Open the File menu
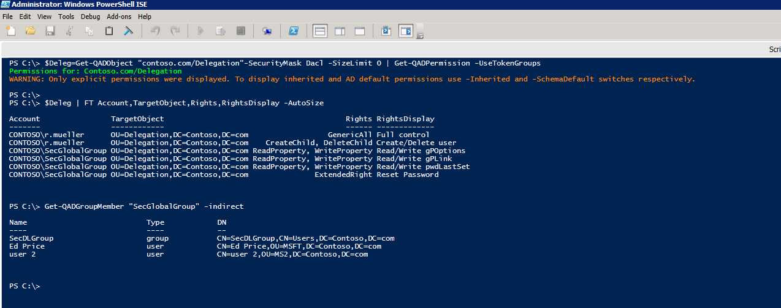Screen dimensions: 781x308 [x=7, y=17]
